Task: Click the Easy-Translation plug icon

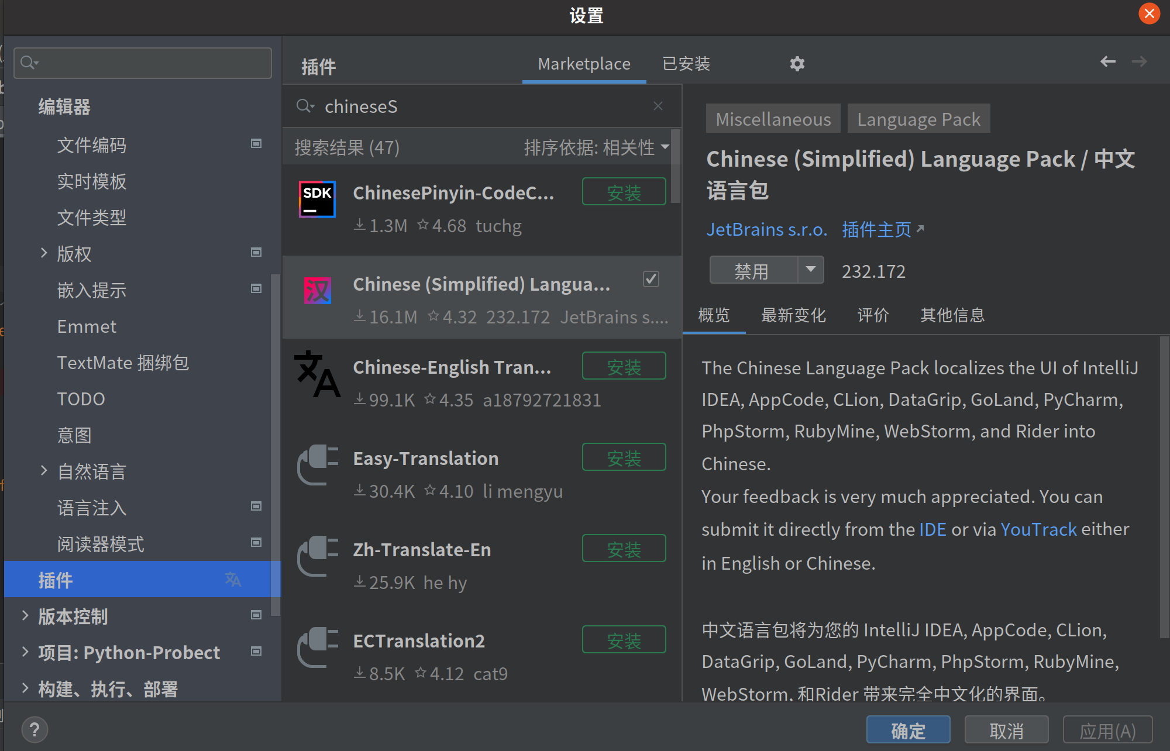Action: (x=317, y=465)
